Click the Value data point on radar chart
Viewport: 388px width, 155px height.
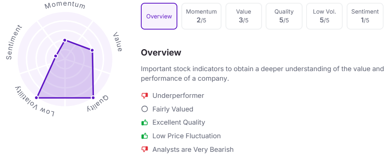(92, 50)
